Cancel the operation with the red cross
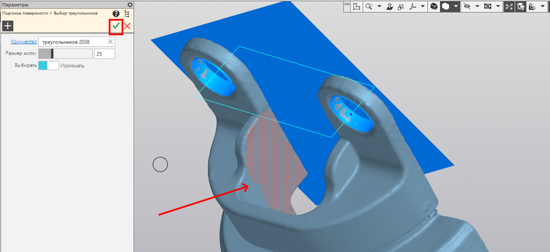This screenshot has width=550, height=252. [x=127, y=26]
